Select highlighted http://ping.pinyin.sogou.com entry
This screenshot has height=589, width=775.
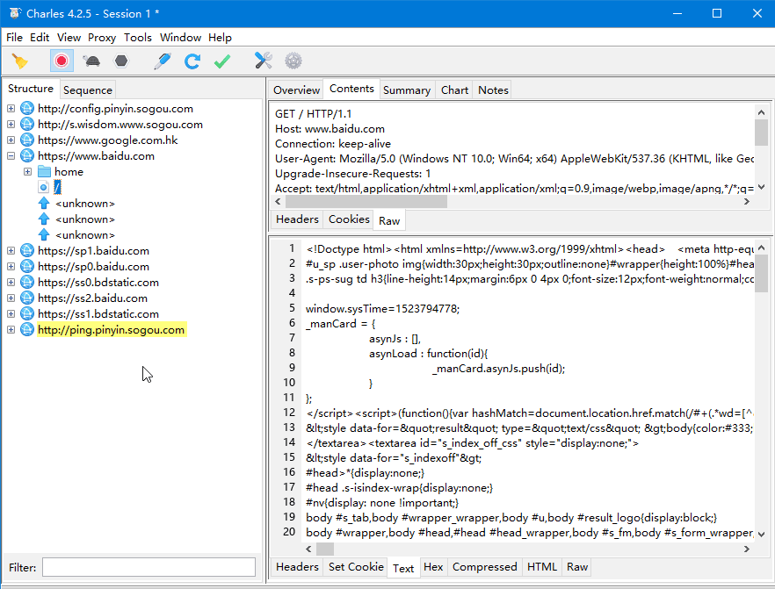click(112, 330)
